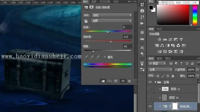Open the opacity slider dropdown arrow
This screenshot has width=200, height=112.
tap(197, 69)
